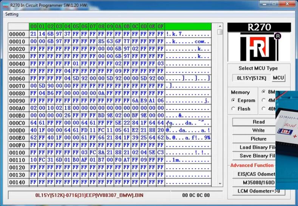Select row address 000E0
Viewport: 298px width, 206px height.
tap(19, 138)
